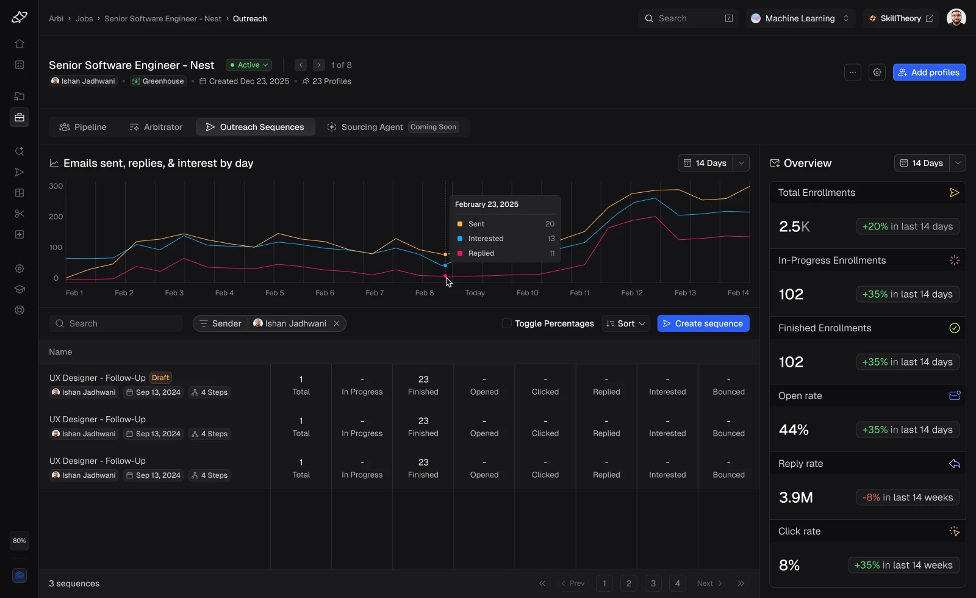This screenshot has width=976, height=598.
Task: Open the home icon in left sidebar
Action: [x=20, y=44]
